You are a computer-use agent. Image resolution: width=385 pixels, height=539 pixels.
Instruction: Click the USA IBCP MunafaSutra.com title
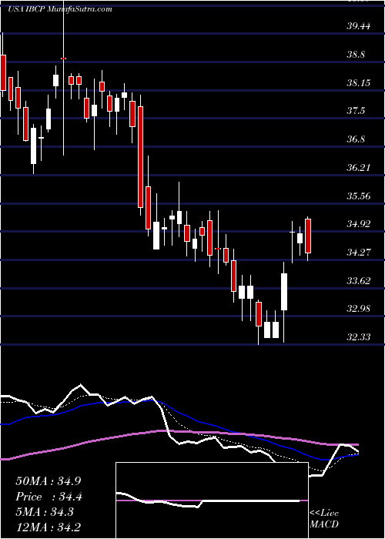59,9
